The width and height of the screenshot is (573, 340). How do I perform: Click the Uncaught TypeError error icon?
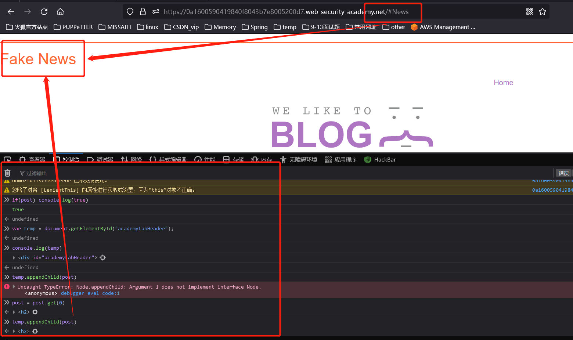click(7, 287)
